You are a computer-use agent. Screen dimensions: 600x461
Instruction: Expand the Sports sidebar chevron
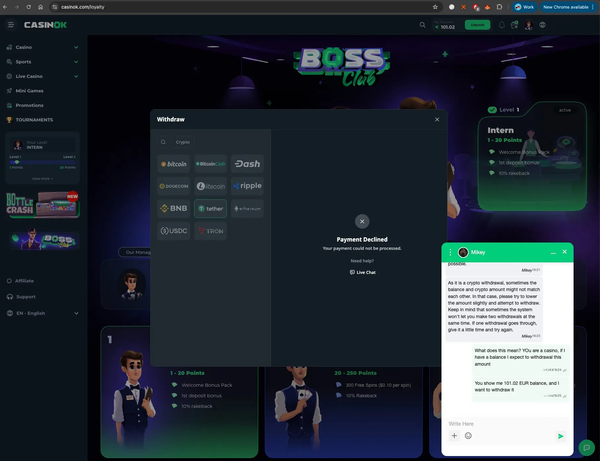[76, 62]
